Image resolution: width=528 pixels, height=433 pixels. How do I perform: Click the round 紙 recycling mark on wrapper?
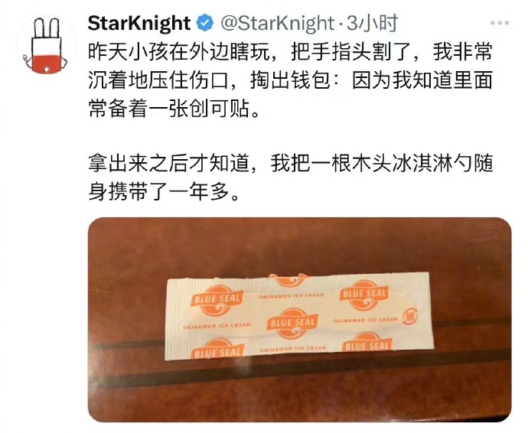[410, 317]
